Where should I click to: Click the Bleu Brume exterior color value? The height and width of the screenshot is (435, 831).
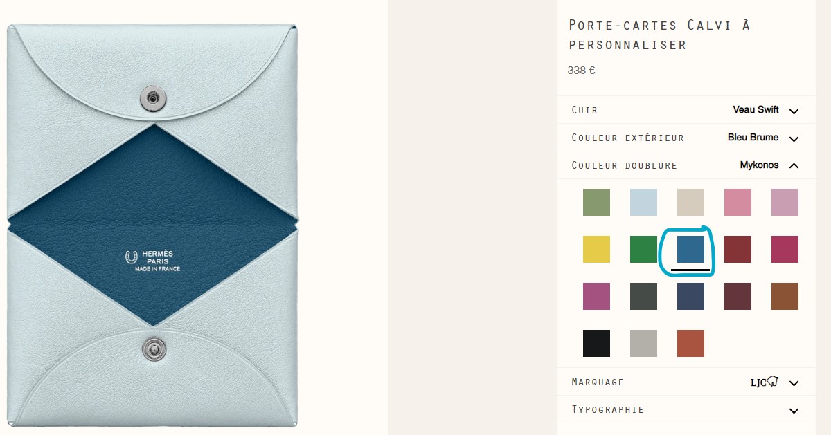point(753,137)
